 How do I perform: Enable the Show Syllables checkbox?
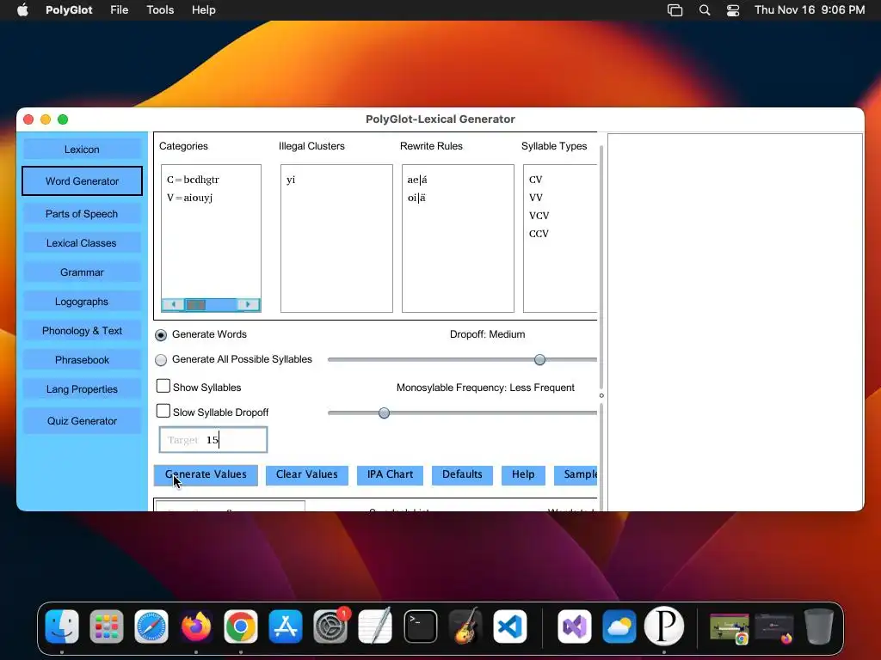click(x=163, y=386)
